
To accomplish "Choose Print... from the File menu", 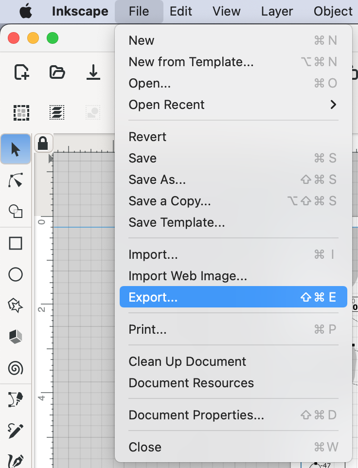I will click(233, 329).
